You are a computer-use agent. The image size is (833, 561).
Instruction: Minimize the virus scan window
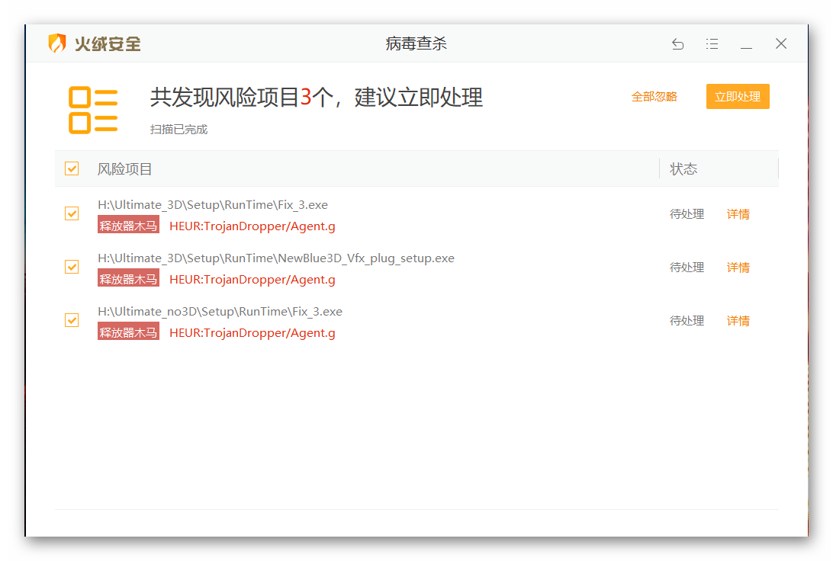746,48
